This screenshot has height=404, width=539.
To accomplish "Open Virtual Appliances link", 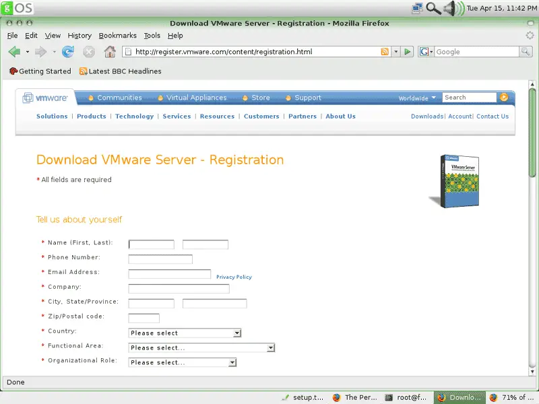I will [x=197, y=98].
